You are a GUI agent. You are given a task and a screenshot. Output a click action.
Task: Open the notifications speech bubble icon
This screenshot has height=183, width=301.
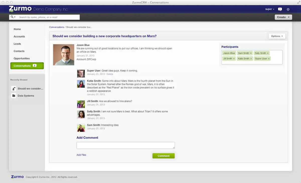[x=280, y=9]
